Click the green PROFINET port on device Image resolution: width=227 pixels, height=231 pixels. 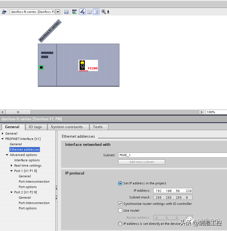tap(41, 67)
